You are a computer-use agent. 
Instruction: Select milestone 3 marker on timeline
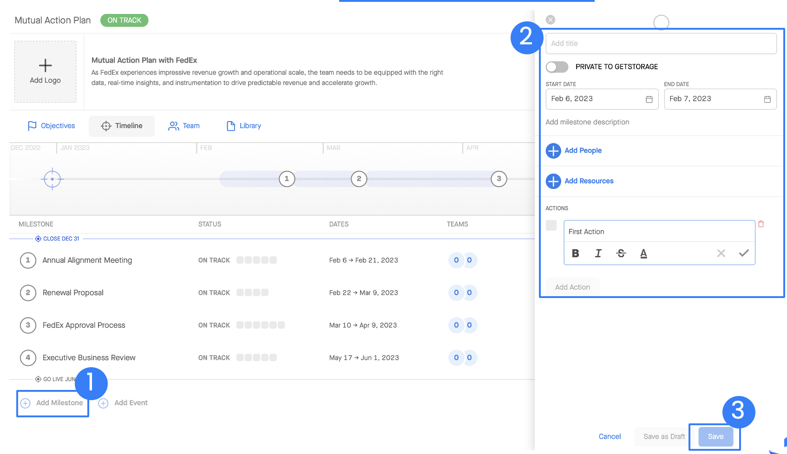[499, 179]
